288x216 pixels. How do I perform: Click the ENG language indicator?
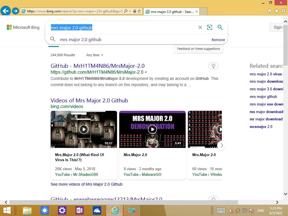click(261, 210)
